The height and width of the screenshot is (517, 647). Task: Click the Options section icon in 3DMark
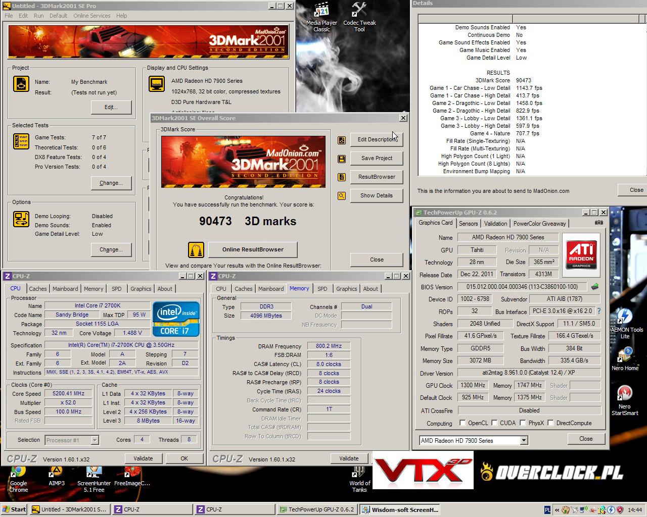[21, 219]
